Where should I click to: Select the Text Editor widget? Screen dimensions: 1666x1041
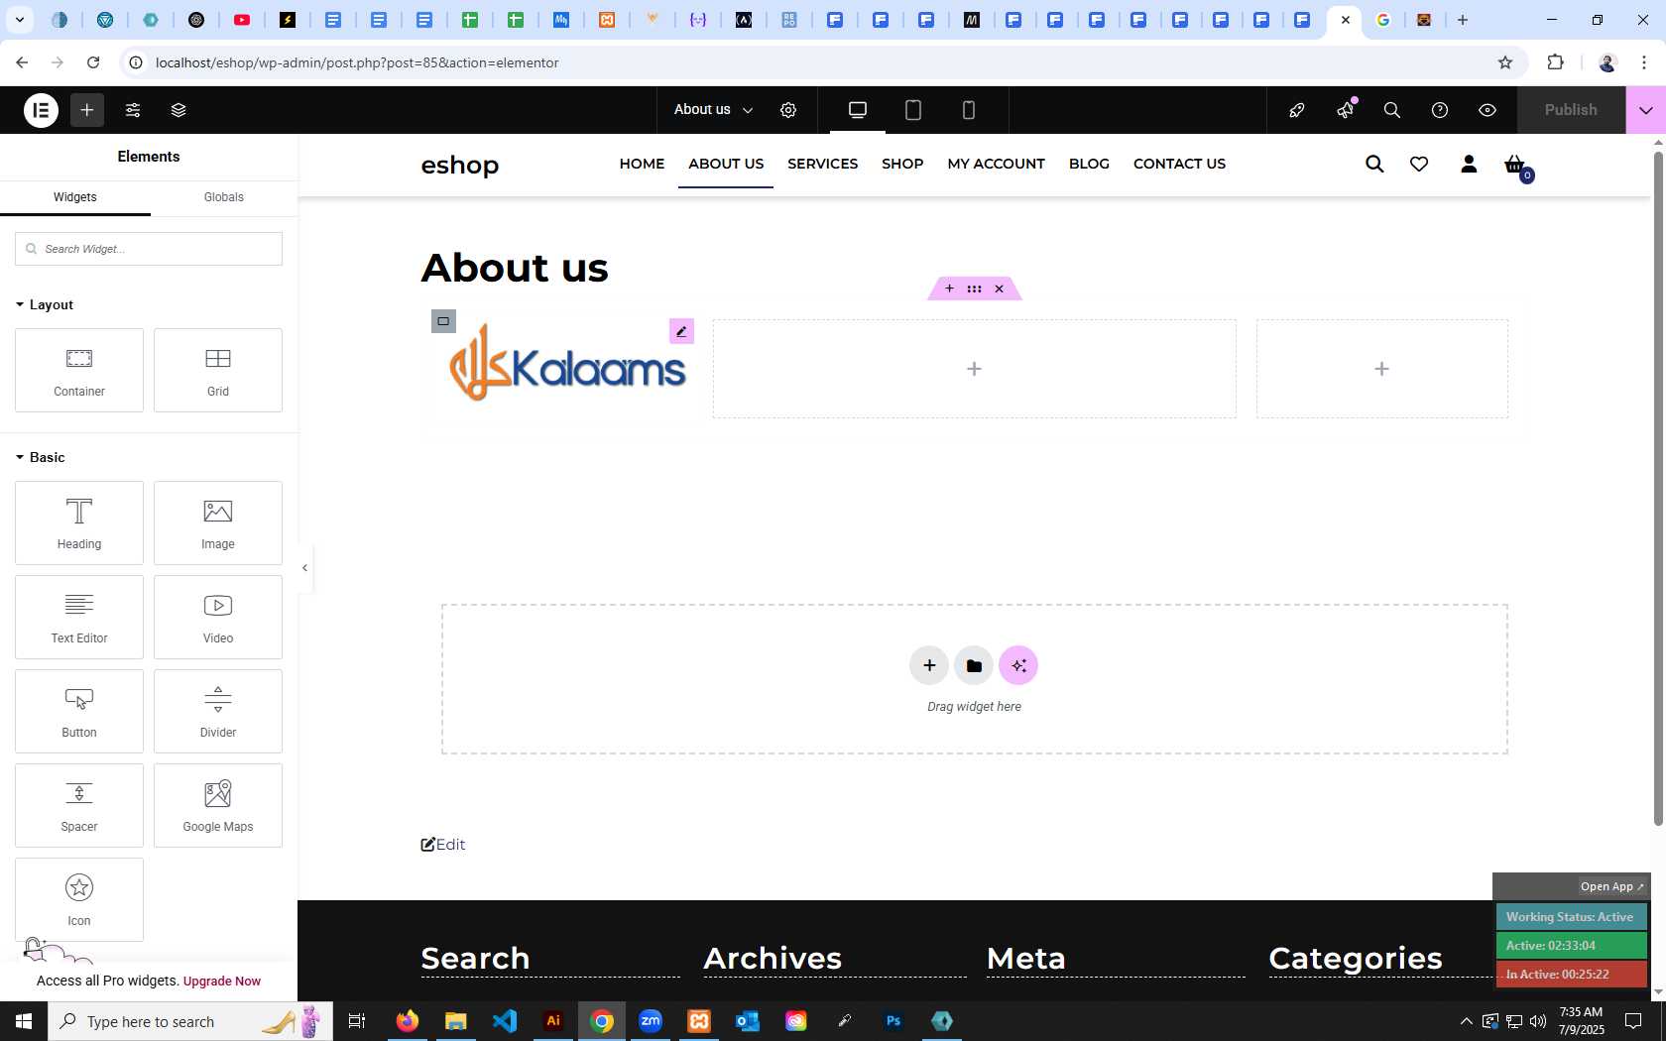pyautogui.click(x=79, y=618)
